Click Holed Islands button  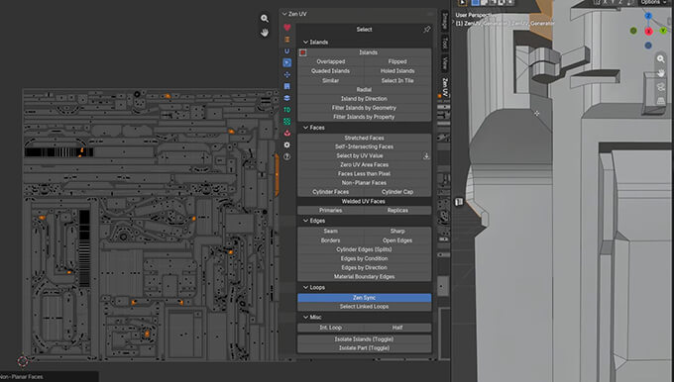point(397,71)
